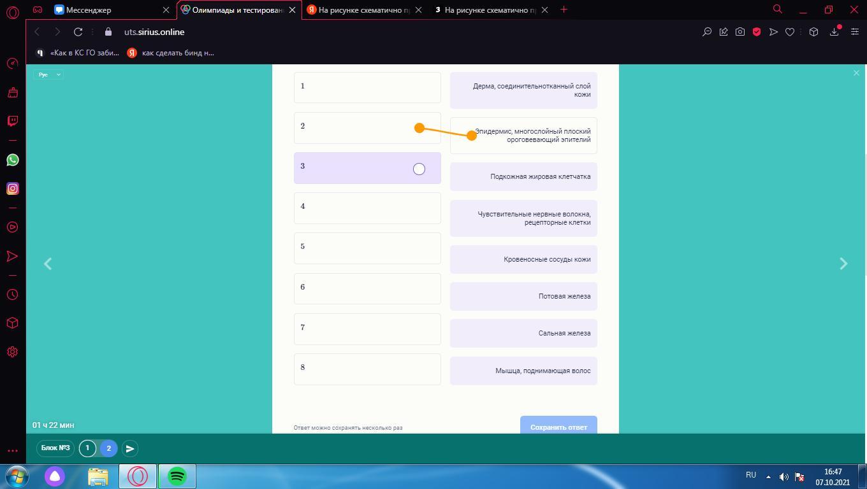Screen dimensions: 867x489
Task: Choose the Потовая железа answer
Action: pos(523,296)
